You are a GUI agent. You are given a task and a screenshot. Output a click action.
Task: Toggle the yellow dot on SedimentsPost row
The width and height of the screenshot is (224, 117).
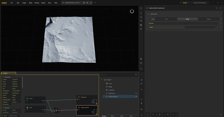(x=136, y=97)
